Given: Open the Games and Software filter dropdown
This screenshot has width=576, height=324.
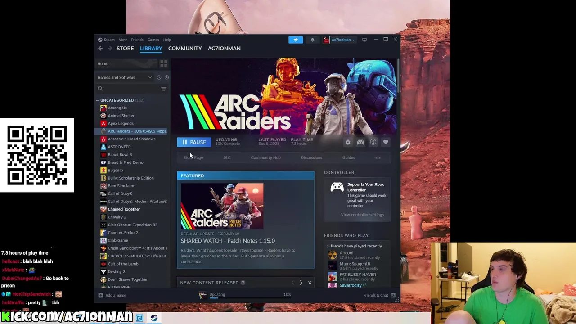Looking at the screenshot, I should 125,77.
